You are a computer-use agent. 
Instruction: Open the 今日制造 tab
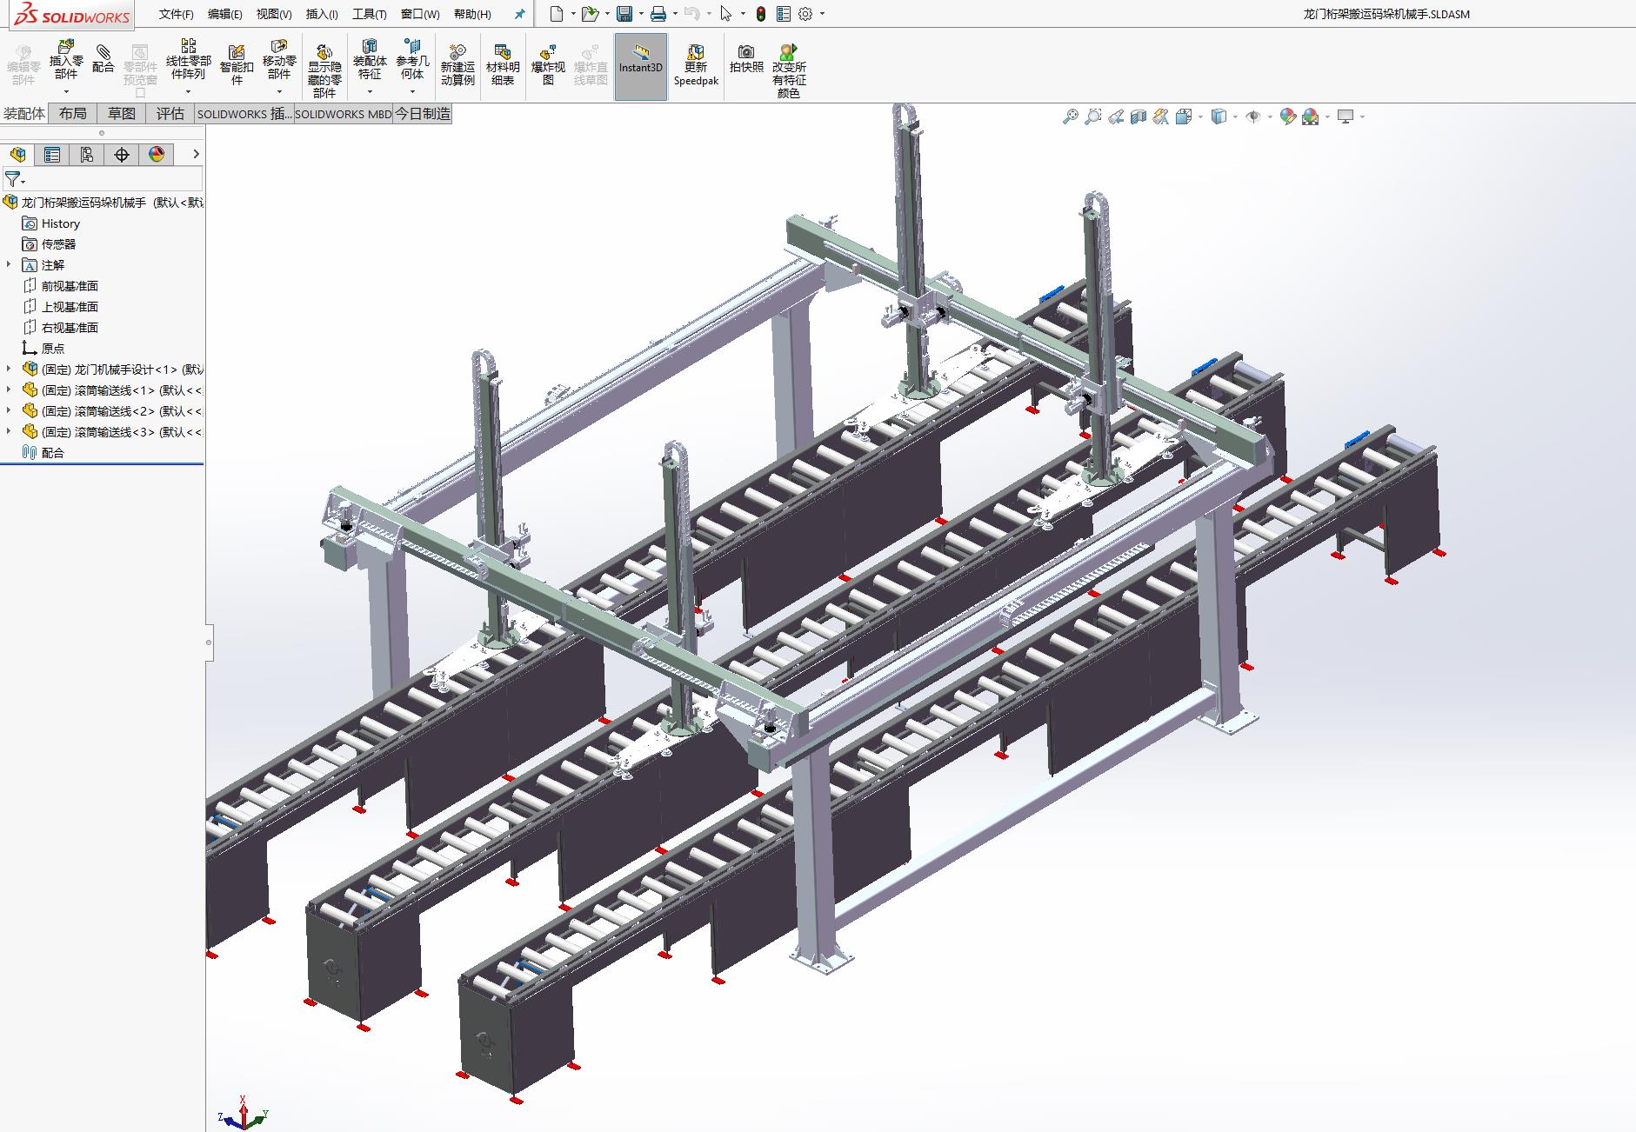click(423, 114)
